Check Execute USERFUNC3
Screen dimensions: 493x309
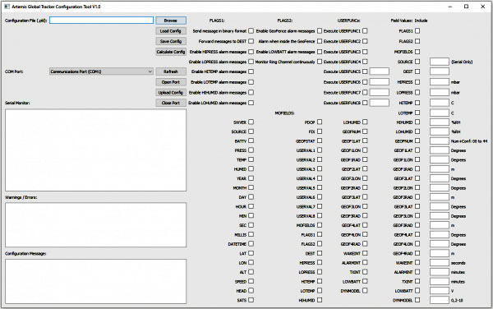[x=365, y=52]
